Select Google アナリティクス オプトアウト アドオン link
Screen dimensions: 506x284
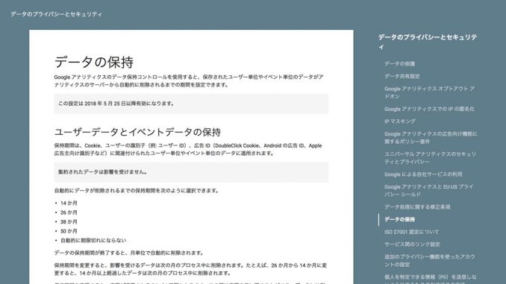tap(429, 92)
